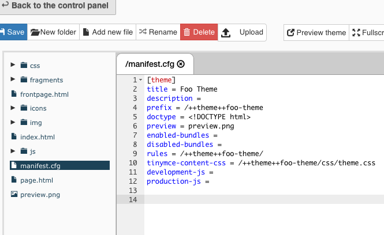
Task: Select manifest.cfg in the file tree
Action: 59,166
